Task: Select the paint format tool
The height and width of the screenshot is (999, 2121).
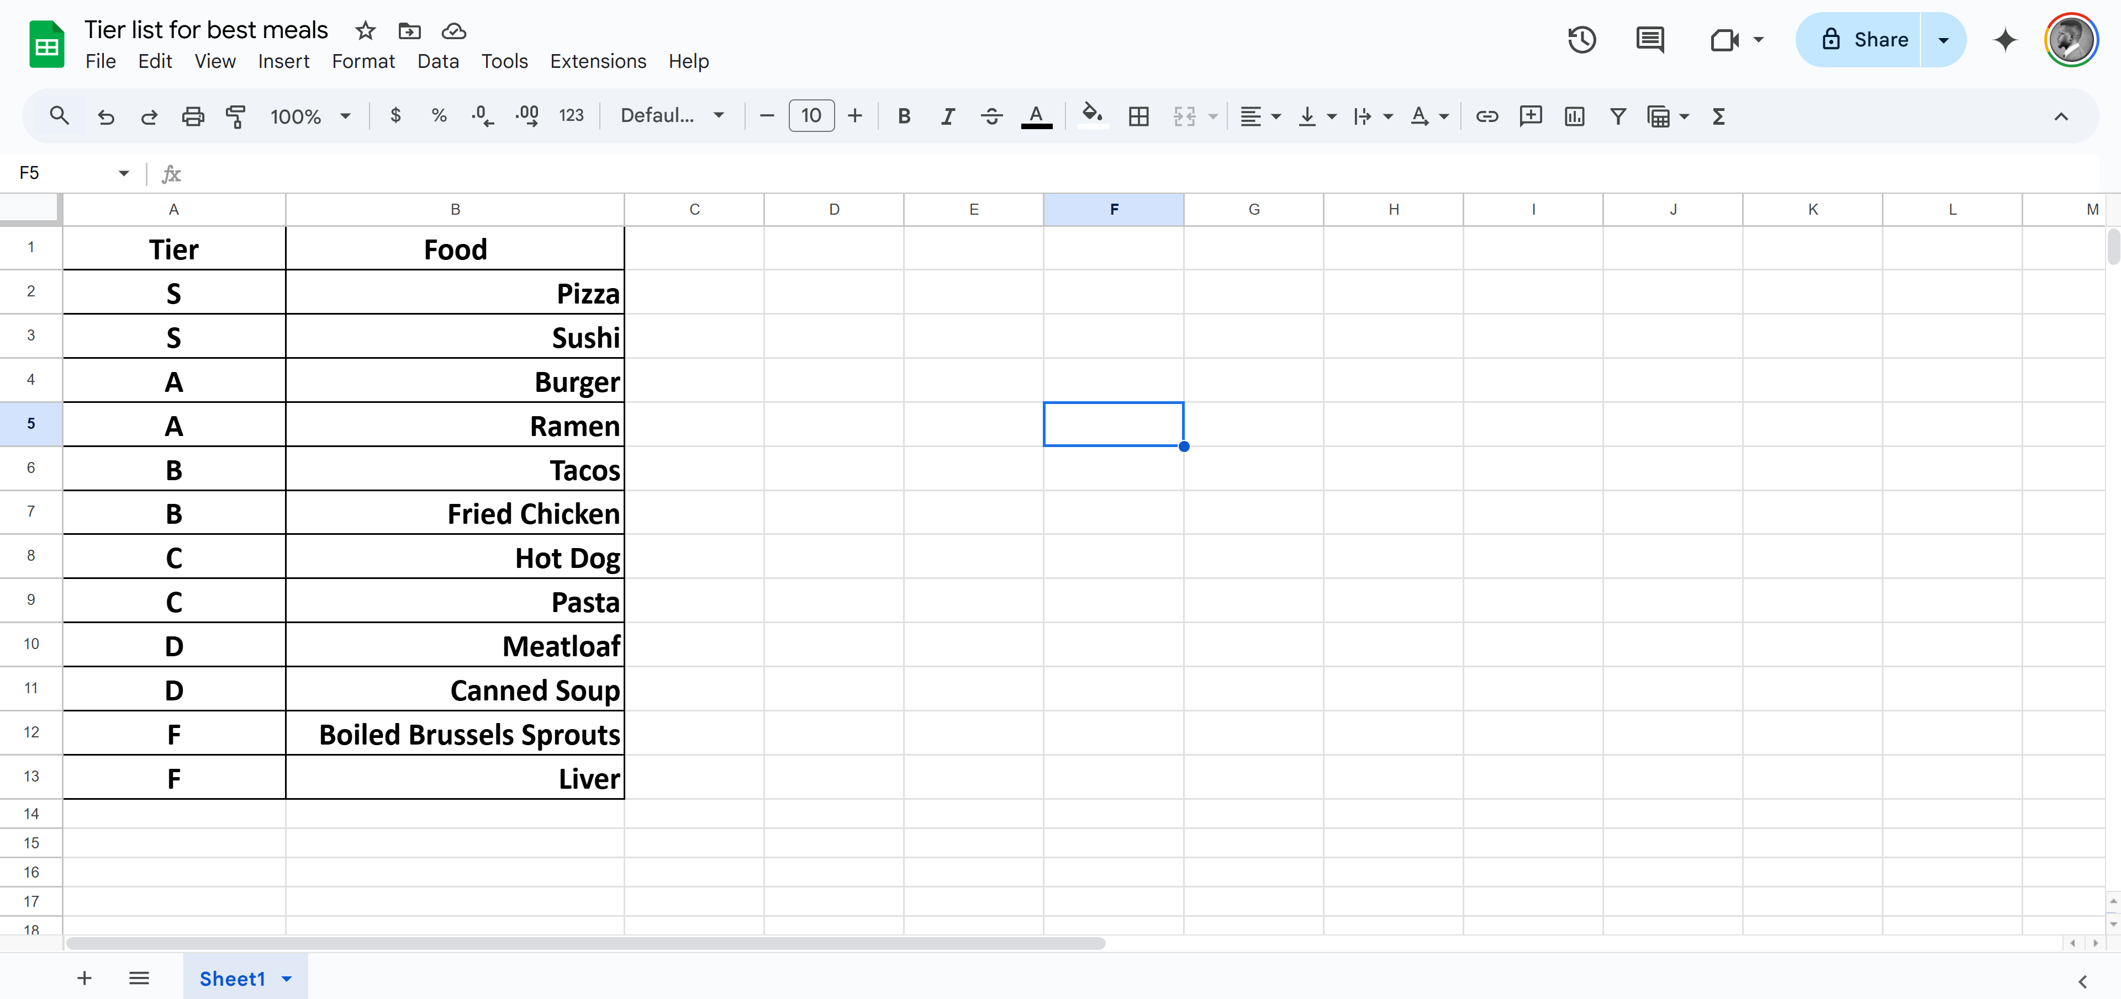Action: pyautogui.click(x=236, y=116)
